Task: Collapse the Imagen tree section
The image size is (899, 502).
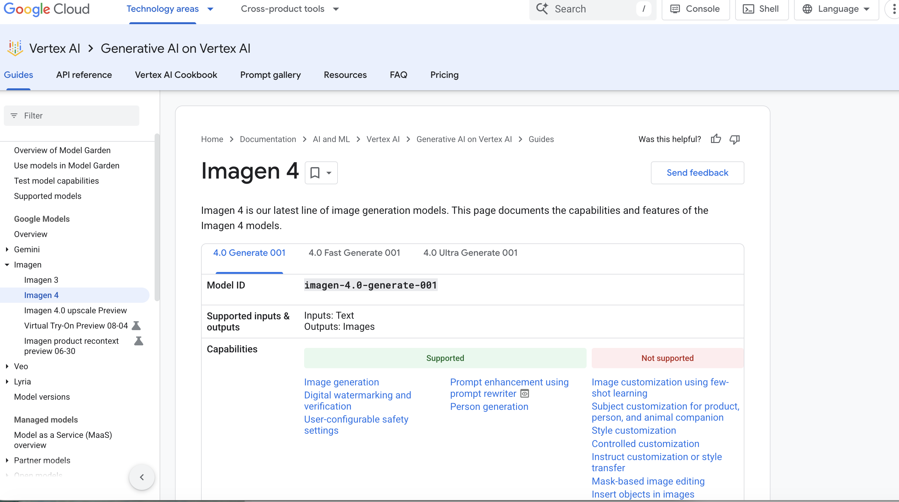Action: [x=7, y=265]
